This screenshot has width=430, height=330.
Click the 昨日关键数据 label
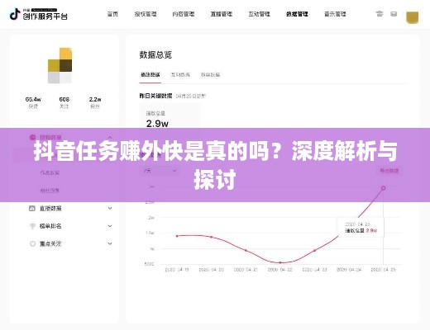[155, 96]
